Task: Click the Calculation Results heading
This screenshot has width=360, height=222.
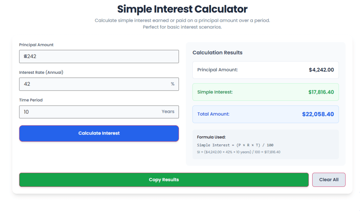Action: coord(217,52)
